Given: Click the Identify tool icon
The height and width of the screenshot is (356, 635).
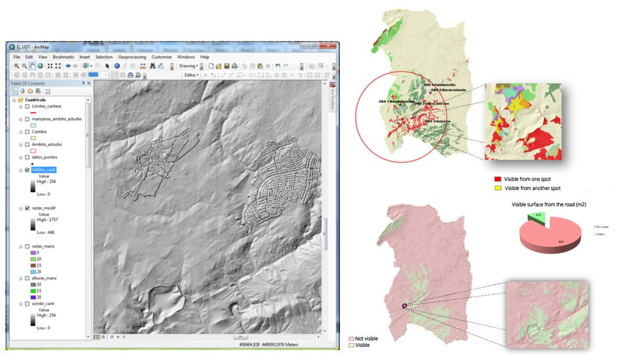Looking at the screenshot, I should coord(117,66).
